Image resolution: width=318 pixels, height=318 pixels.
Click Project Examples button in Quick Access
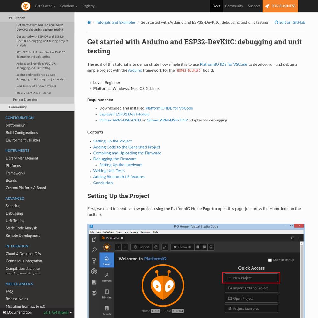coord(251,308)
